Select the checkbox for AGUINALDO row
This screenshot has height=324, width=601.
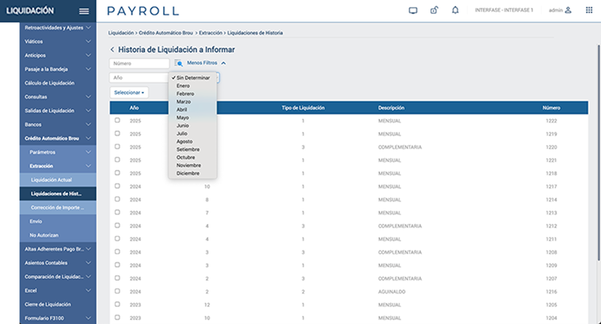point(117,292)
